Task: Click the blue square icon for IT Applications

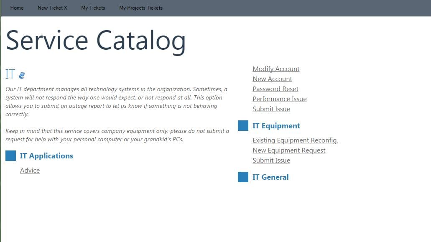Action: click(x=10, y=155)
